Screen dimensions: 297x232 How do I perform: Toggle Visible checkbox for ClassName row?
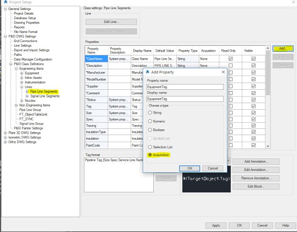pyautogui.click(x=254, y=59)
